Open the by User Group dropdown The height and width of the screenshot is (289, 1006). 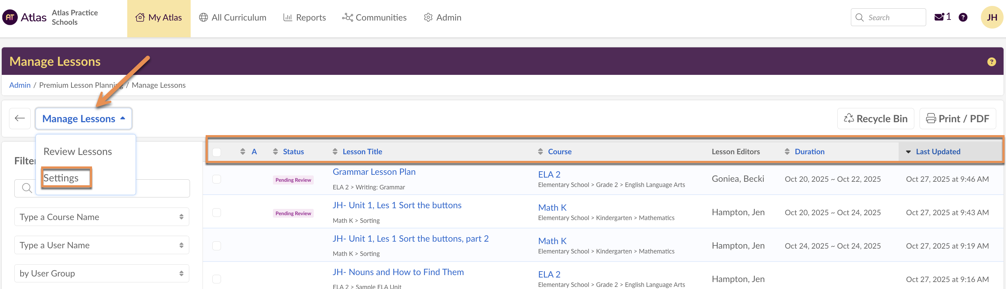click(101, 273)
